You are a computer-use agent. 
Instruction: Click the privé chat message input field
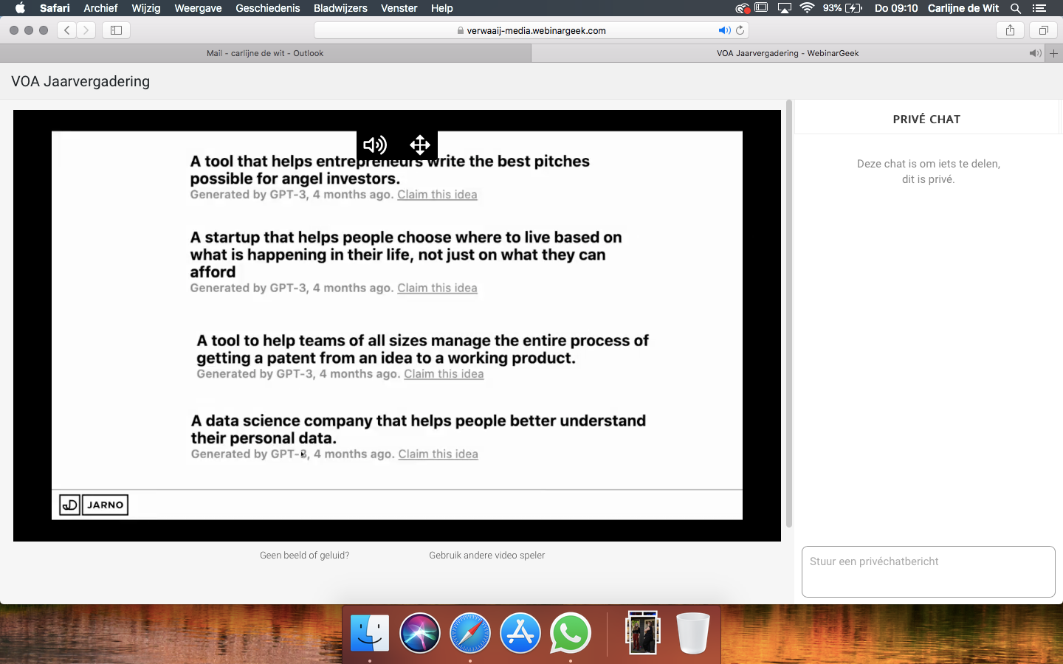tap(929, 572)
